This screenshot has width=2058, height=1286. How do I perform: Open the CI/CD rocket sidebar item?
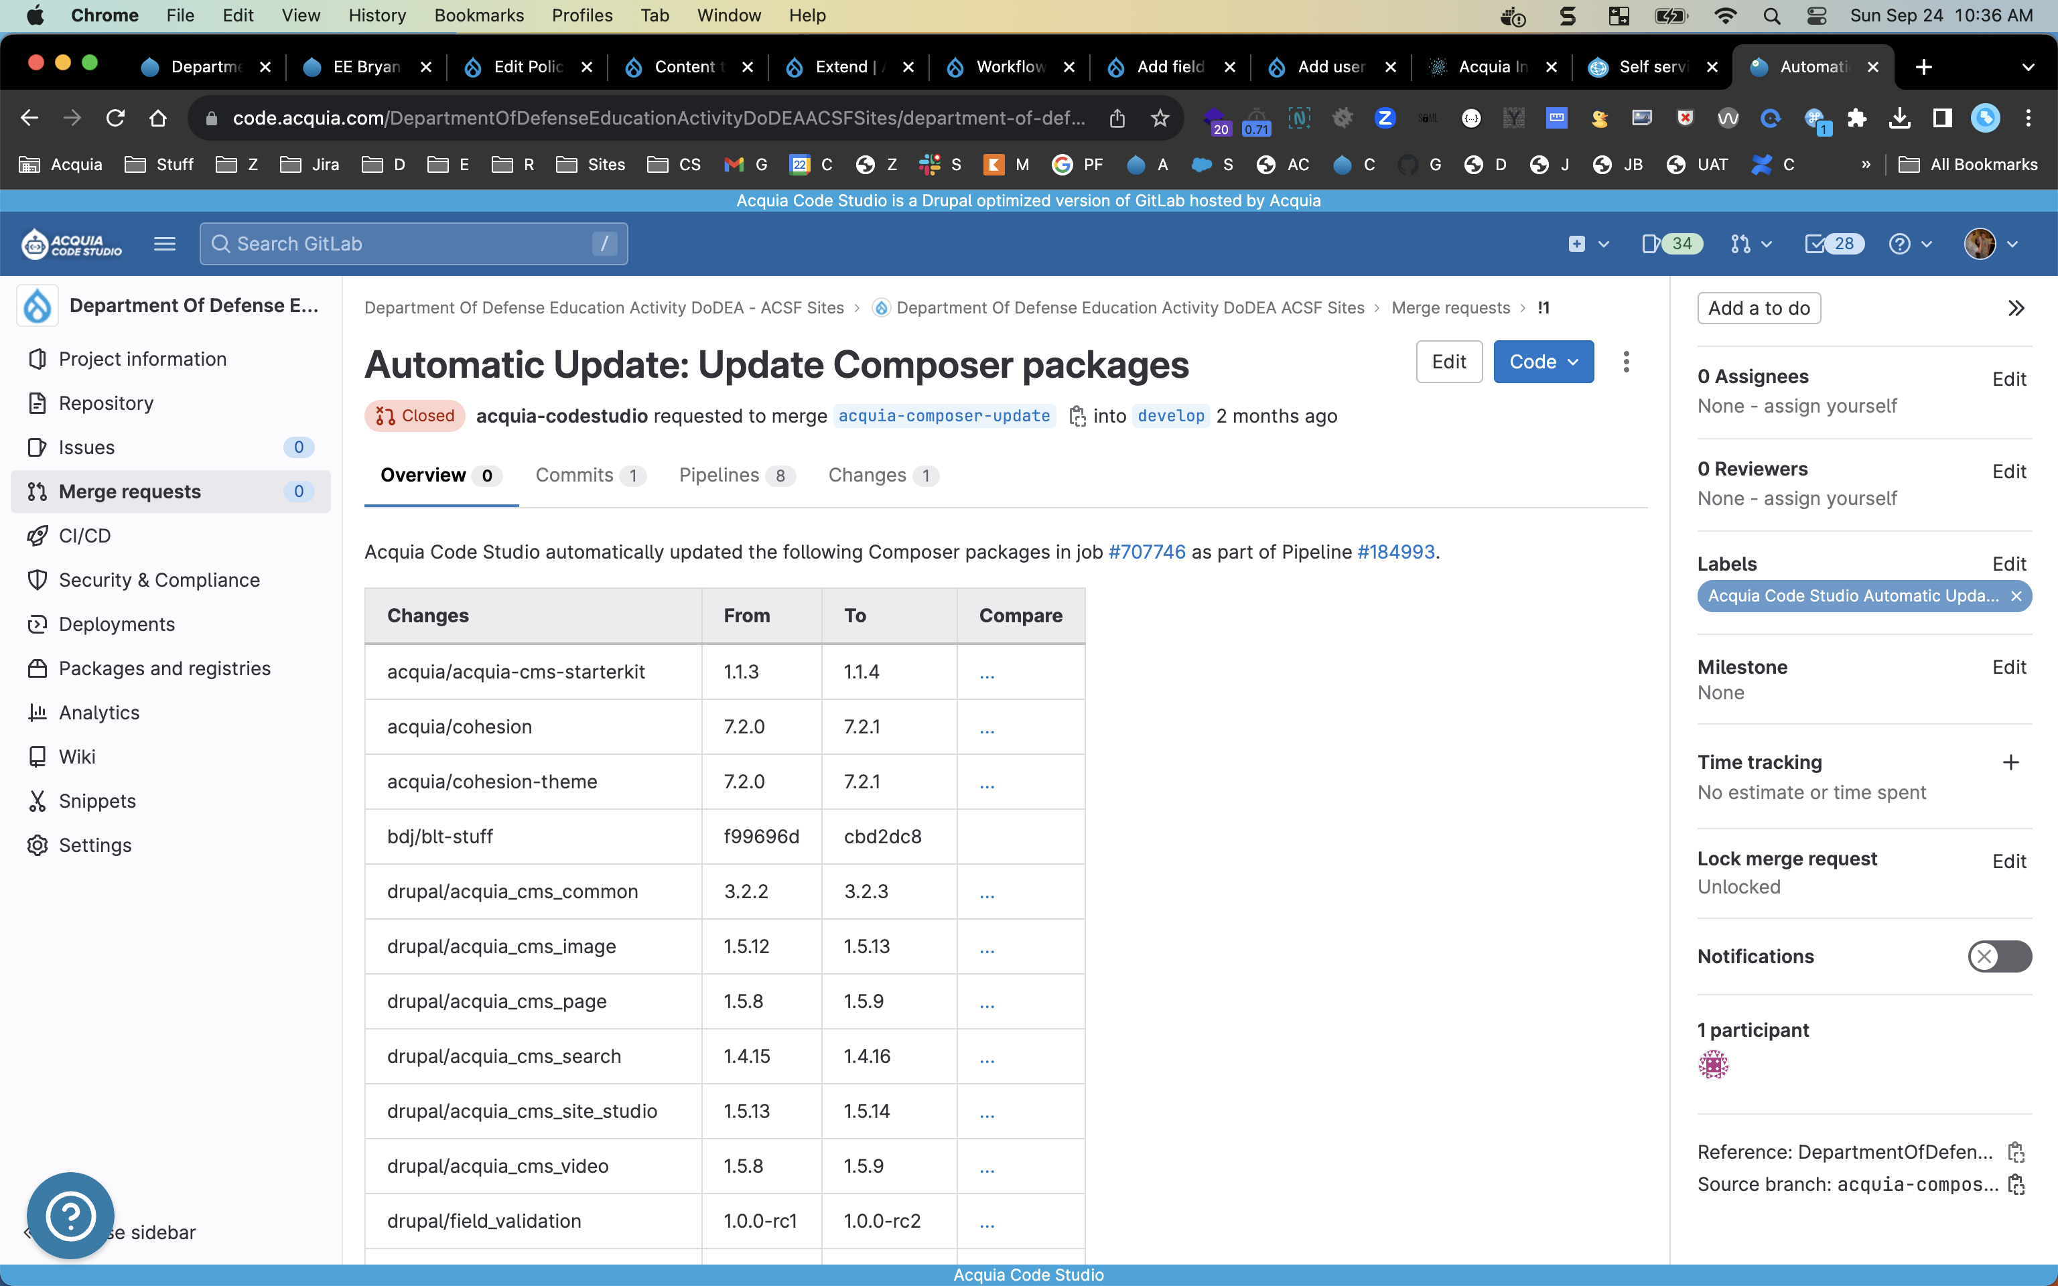click(x=170, y=536)
